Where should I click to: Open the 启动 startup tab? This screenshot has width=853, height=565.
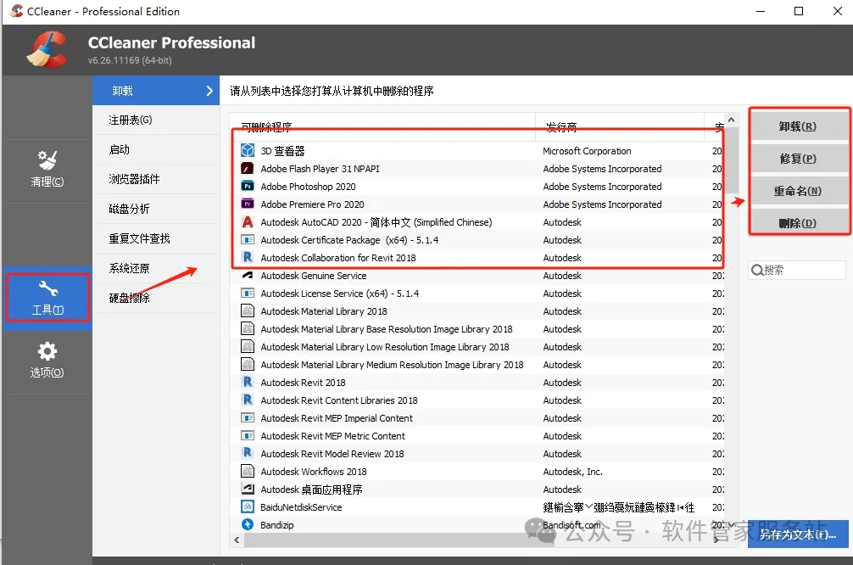155,149
